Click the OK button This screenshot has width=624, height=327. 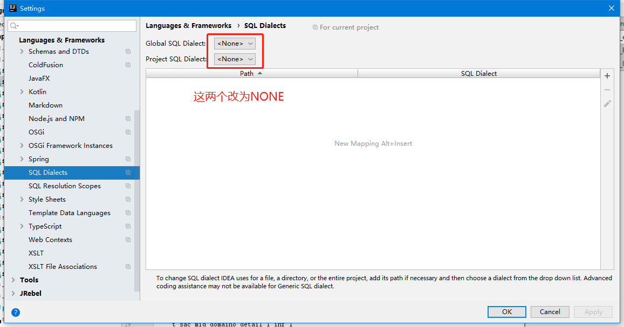coord(506,312)
